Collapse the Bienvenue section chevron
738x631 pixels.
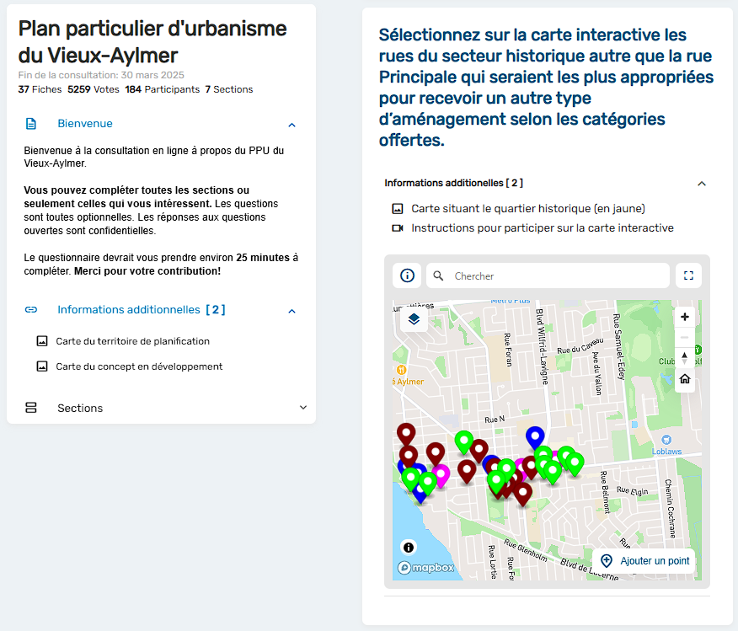coord(291,125)
